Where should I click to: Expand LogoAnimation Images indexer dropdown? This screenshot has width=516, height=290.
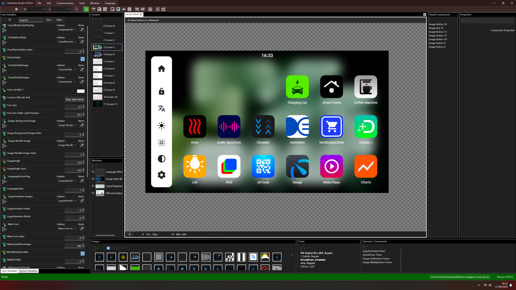pyautogui.click(x=67, y=200)
